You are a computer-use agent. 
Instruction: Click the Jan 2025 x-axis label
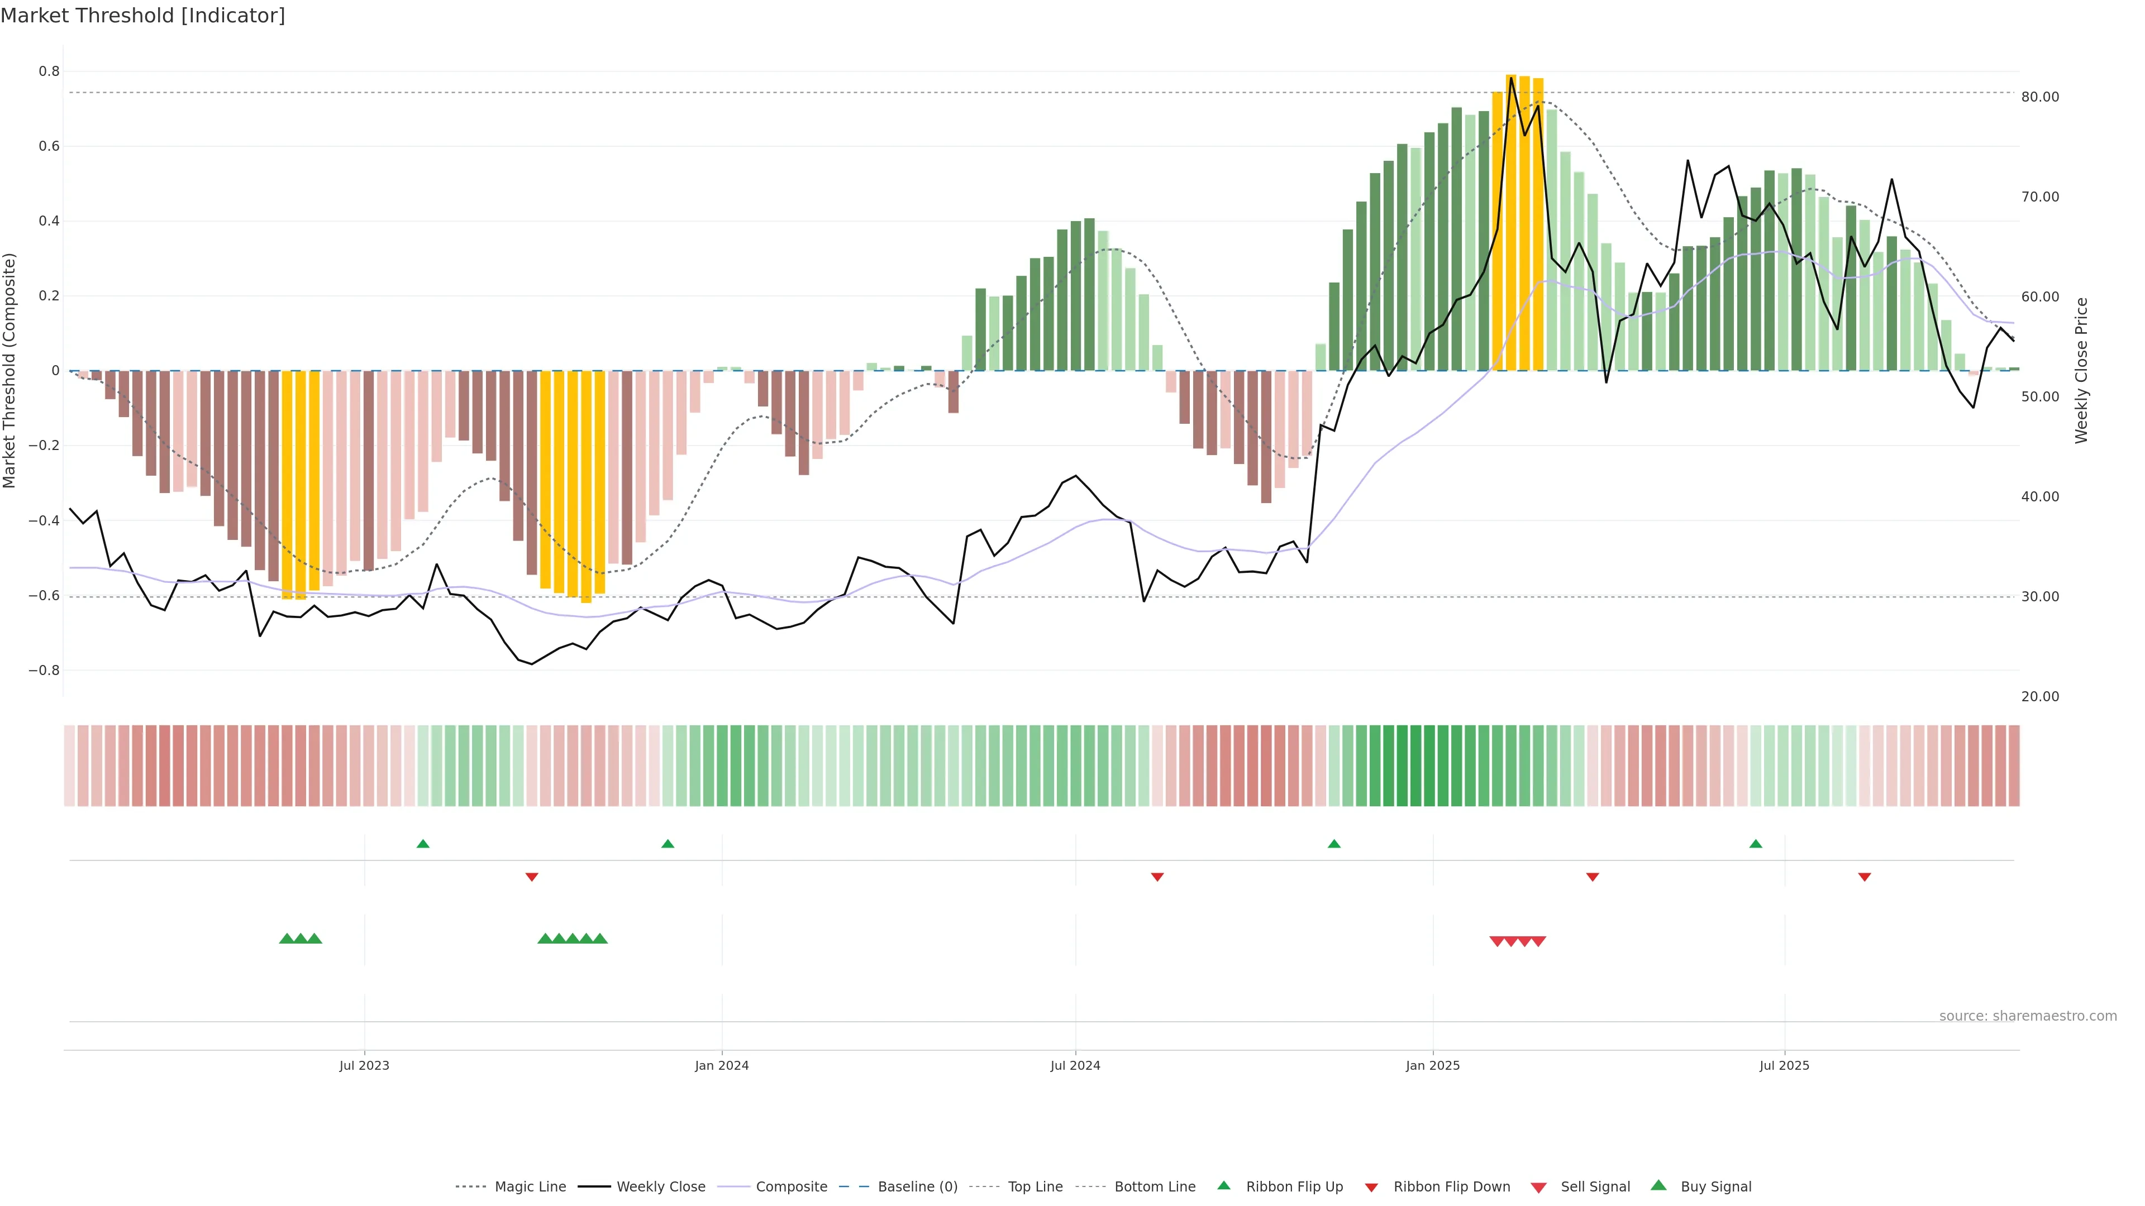click(1432, 1065)
